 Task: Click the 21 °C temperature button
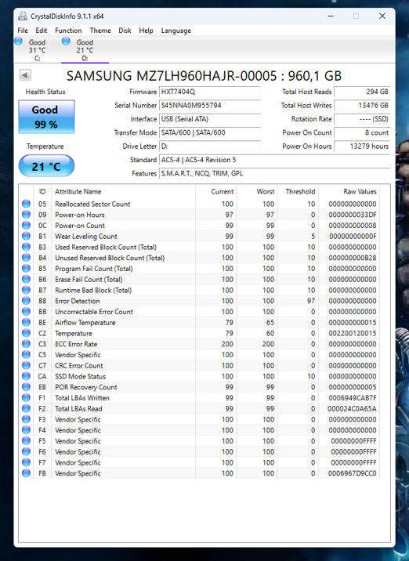coord(46,166)
